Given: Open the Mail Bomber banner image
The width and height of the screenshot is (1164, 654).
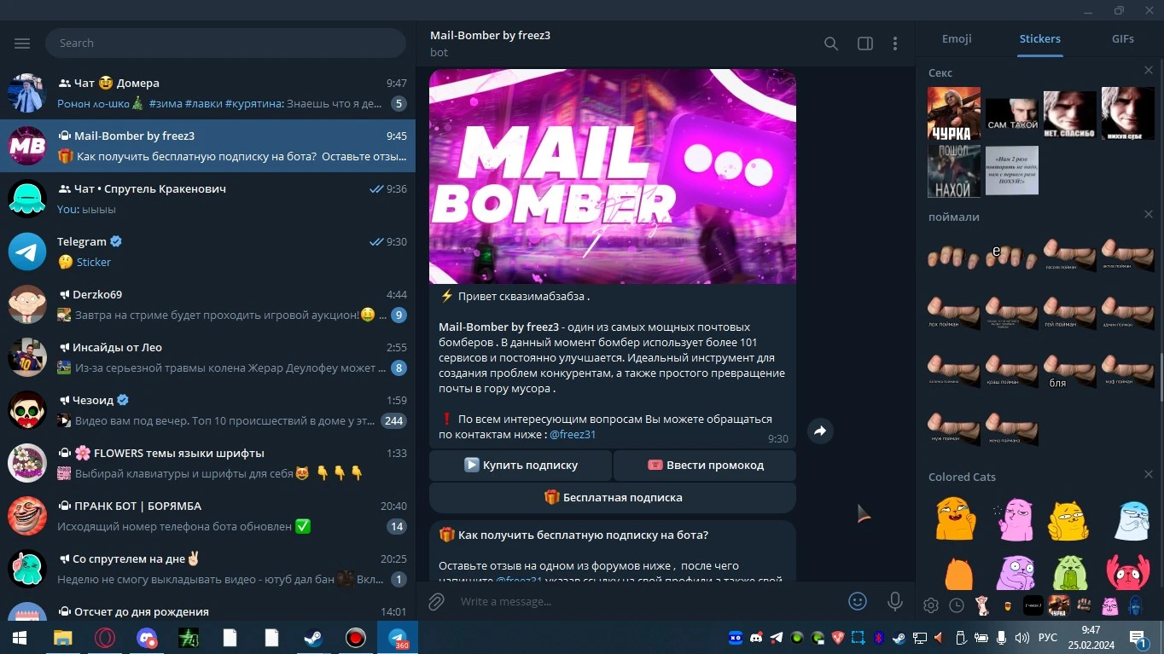Looking at the screenshot, I should point(613,177).
